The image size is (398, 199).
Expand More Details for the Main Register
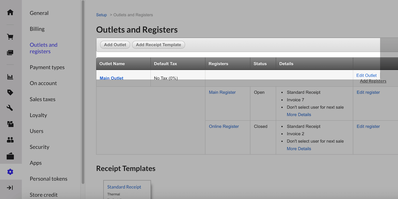click(x=299, y=115)
